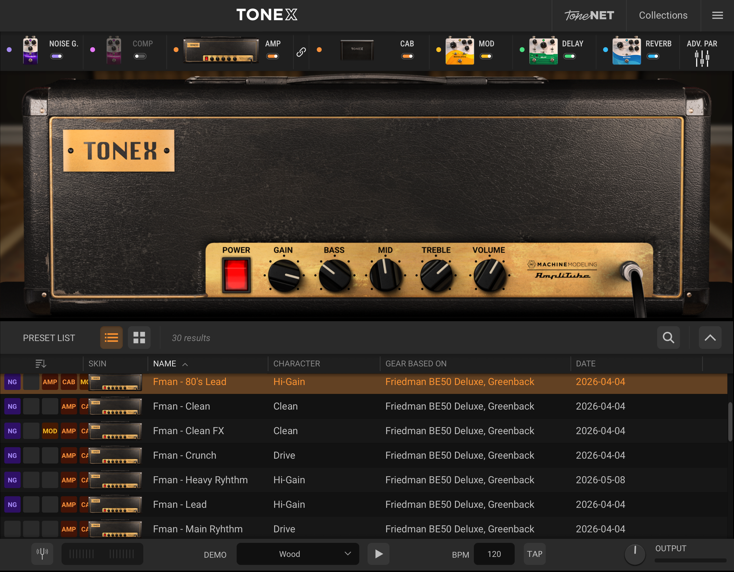
Task: Select preset Fman - Clean FX
Action: coord(364,431)
